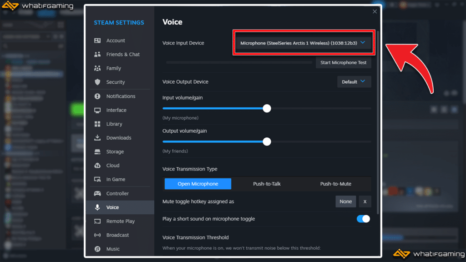Click the Output volume/gain slider handle

(x=267, y=142)
